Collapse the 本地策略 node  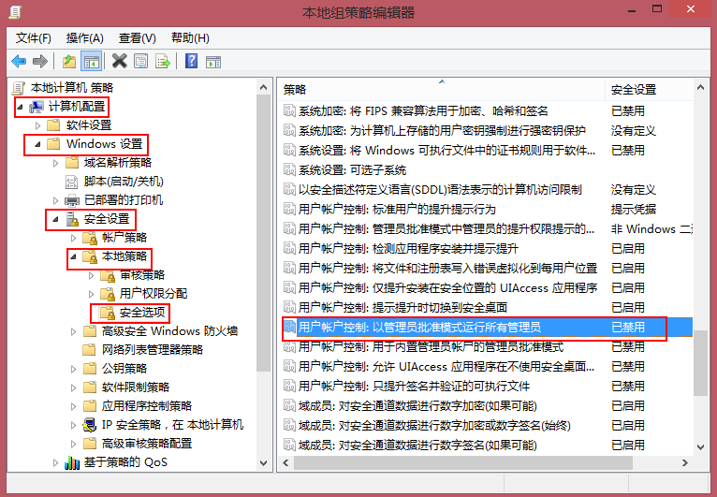[x=74, y=257]
